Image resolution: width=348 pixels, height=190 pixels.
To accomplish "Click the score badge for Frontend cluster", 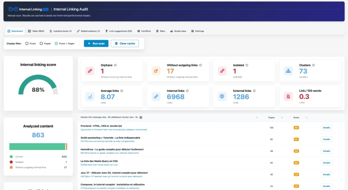I will click(x=296, y=128).
